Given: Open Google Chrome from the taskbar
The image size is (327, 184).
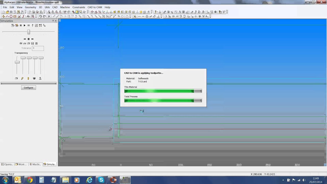Looking at the screenshot, I should (x=30, y=180).
